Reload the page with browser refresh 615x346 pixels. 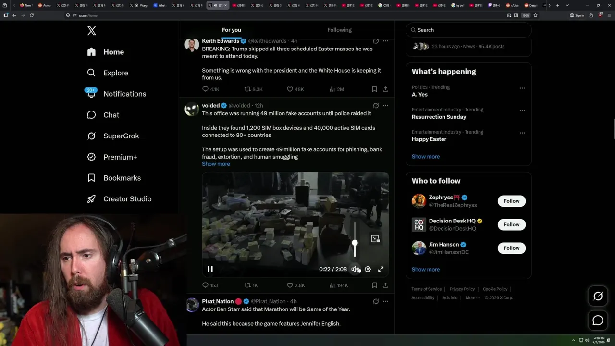32,15
